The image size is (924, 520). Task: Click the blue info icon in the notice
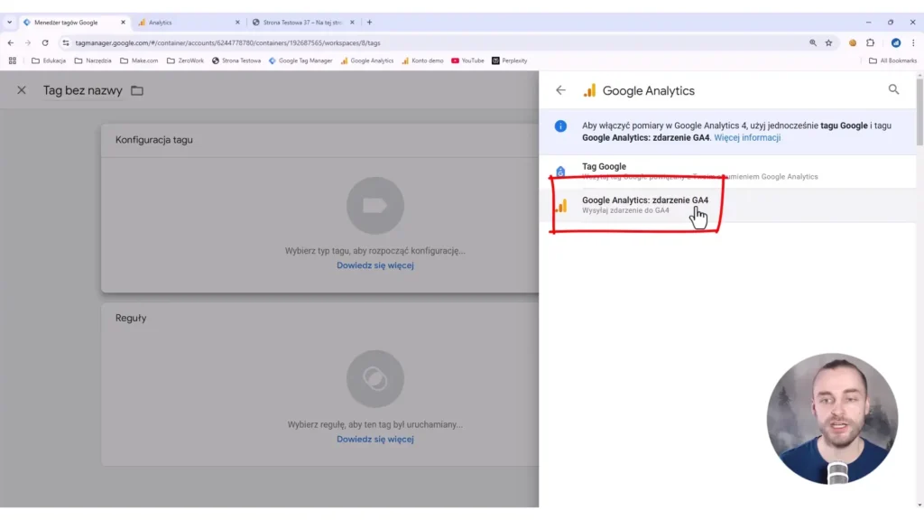pyautogui.click(x=560, y=126)
